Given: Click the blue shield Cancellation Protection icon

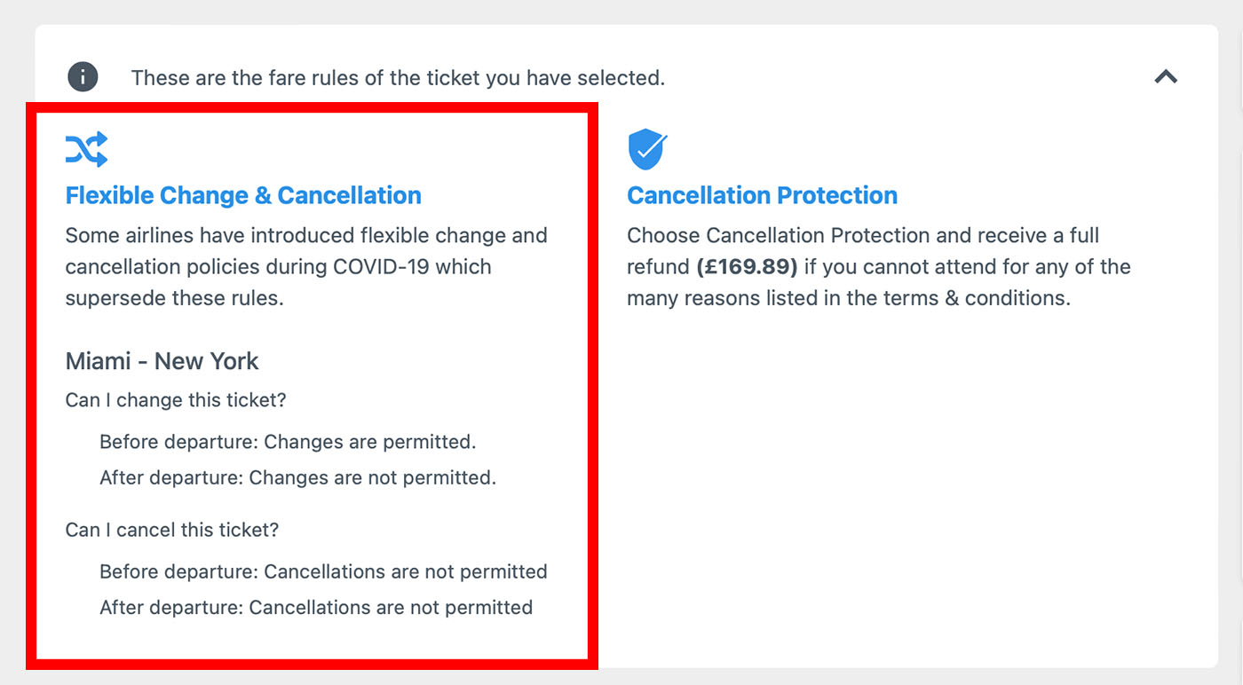Looking at the screenshot, I should [647, 149].
